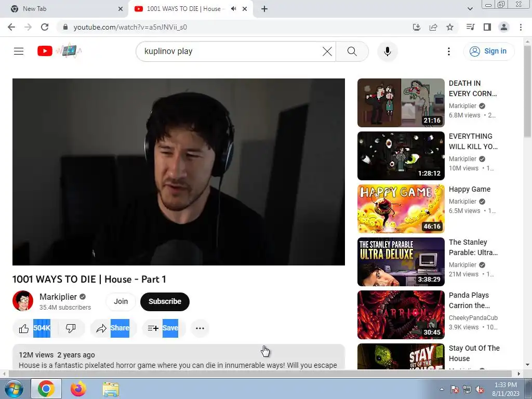Open CheekyPandaCub channel name
The width and height of the screenshot is (532, 399).
click(x=473, y=317)
